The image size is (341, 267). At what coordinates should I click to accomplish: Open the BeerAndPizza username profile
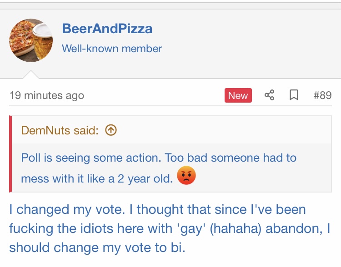[107, 29]
